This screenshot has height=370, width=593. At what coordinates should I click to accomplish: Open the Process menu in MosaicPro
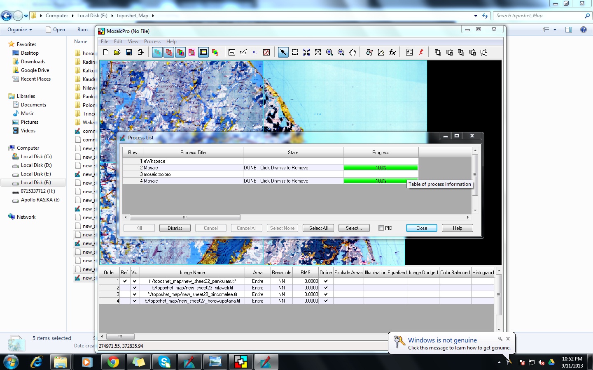[152, 41]
